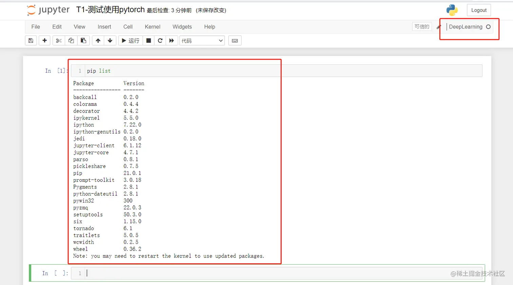513x285 pixels.
Task: Open the Help menu
Action: [210, 27]
